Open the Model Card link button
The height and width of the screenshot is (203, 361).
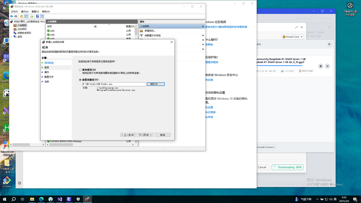[293, 37]
